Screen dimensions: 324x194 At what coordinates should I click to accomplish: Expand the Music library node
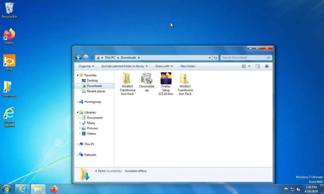click(x=80, y=123)
